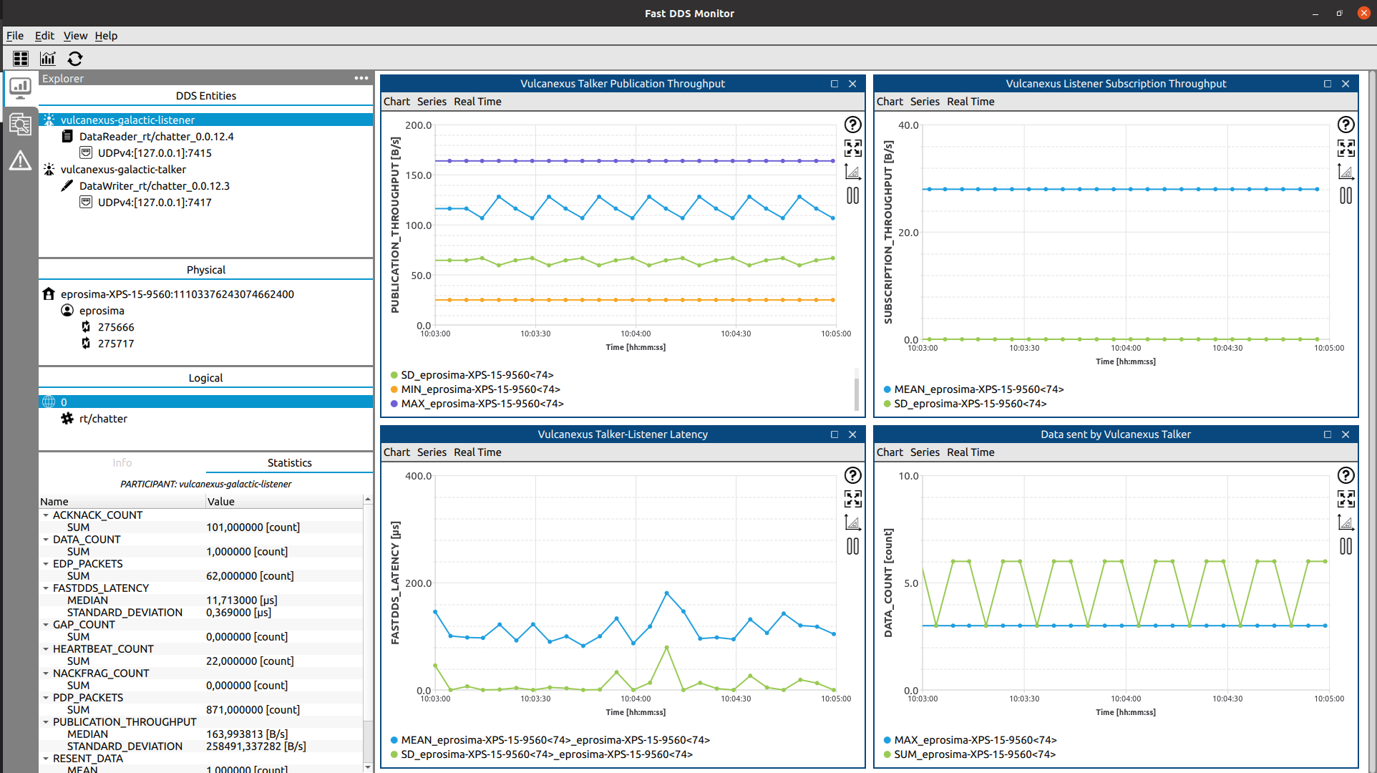Switch to the Info tab

(122, 463)
